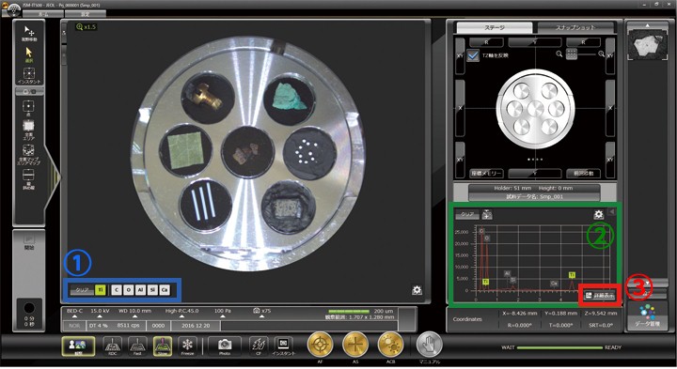Uncheck the TZ軸を反映 checkbox
This screenshot has height=369, width=677.
coord(473,55)
